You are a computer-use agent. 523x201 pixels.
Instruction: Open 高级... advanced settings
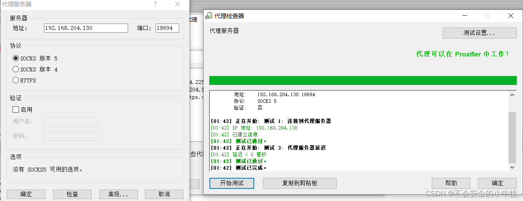(119, 194)
